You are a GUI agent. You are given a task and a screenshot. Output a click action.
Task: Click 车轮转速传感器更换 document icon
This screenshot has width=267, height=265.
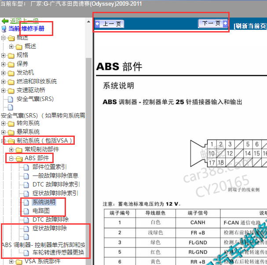pyautogui.click(x=26, y=253)
